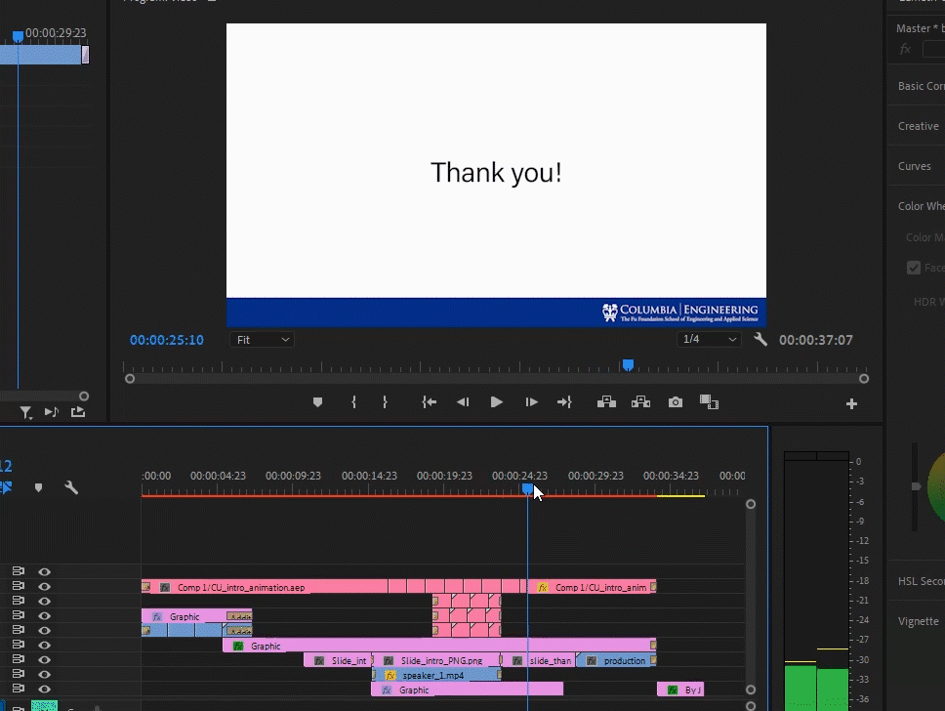Click timeline vertical scrollbar's top handle

click(x=751, y=504)
